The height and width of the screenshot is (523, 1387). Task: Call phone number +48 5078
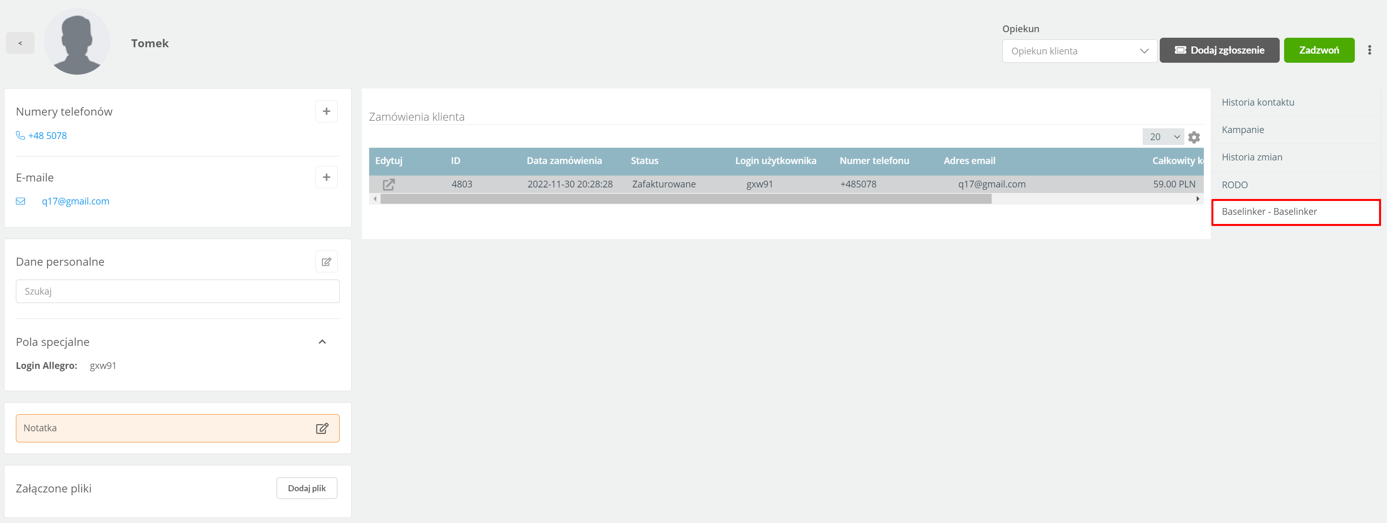[47, 135]
